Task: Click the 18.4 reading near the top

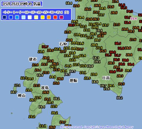Action: pyautogui.click(x=69, y=3)
